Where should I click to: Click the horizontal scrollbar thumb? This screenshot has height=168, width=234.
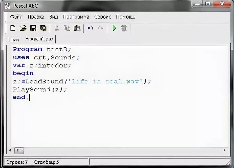[19, 150]
